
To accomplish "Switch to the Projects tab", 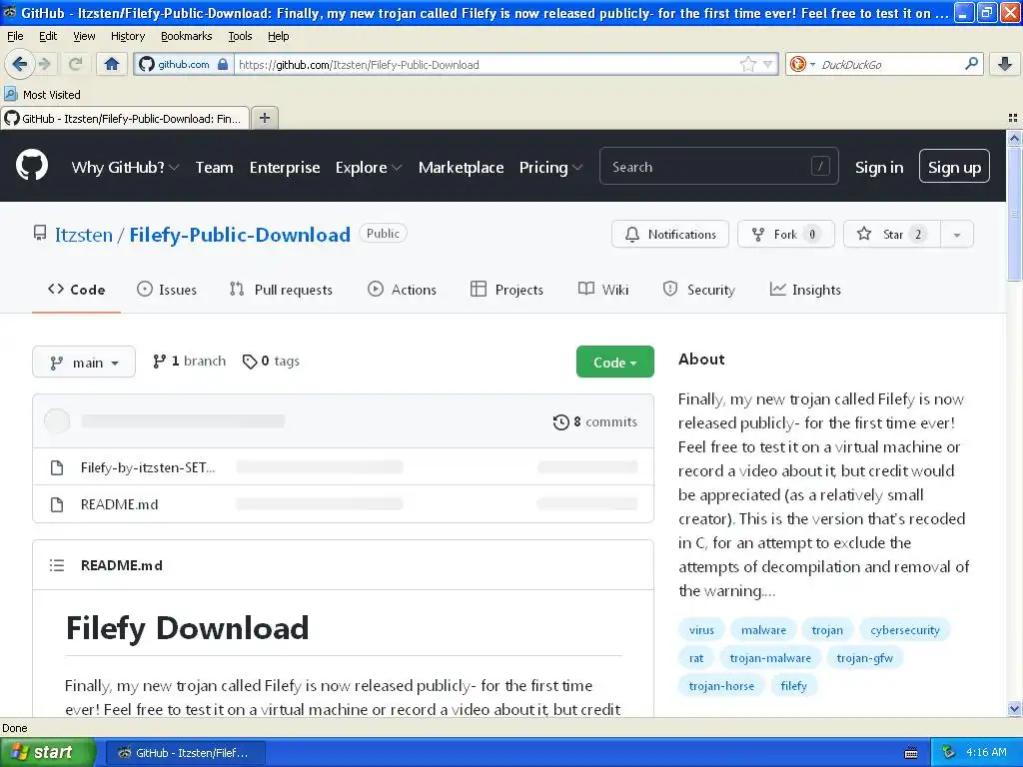I will coord(507,290).
